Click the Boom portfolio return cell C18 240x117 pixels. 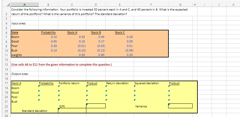click(x=72, y=88)
